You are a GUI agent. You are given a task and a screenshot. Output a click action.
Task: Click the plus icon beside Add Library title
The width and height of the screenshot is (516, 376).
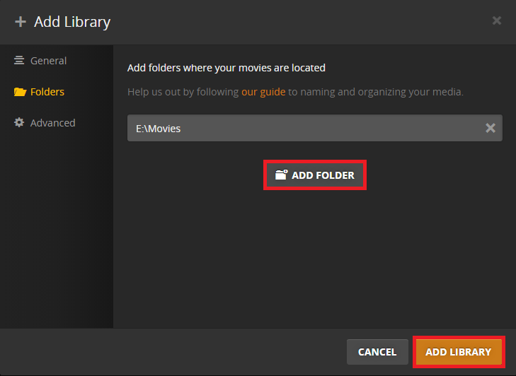[x=20, y=22]
